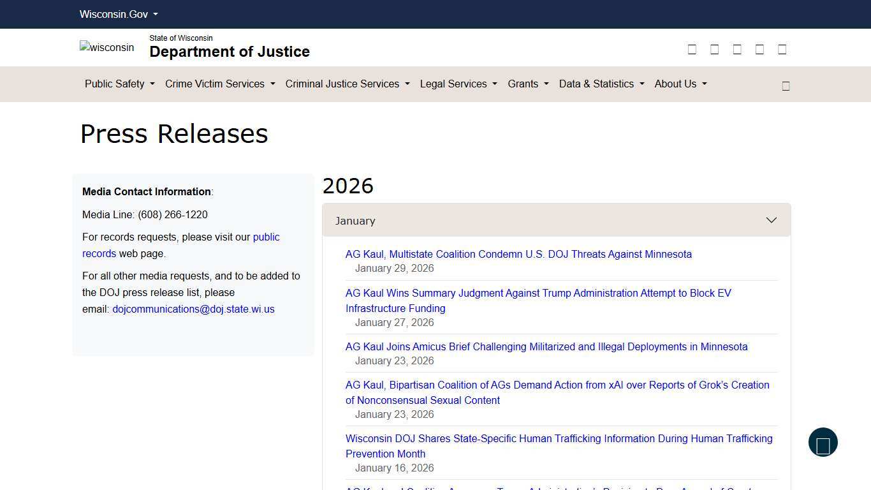The height and width of the screenshot is (490, 871).
Task: Click the fourth header social icon
Action: (x=759, y=49)
